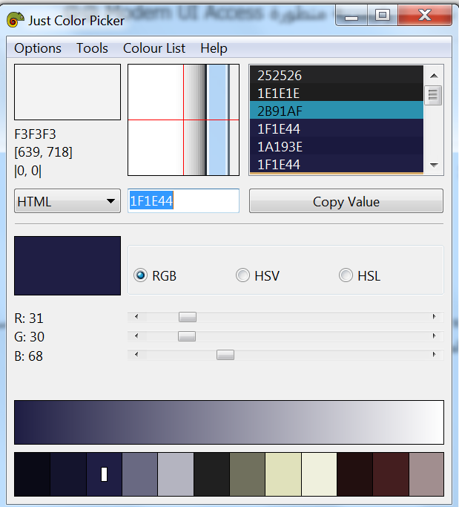Click the right arrow of the B slider
The height and width of the screenshot is (507, 459).
coord(434,355)
